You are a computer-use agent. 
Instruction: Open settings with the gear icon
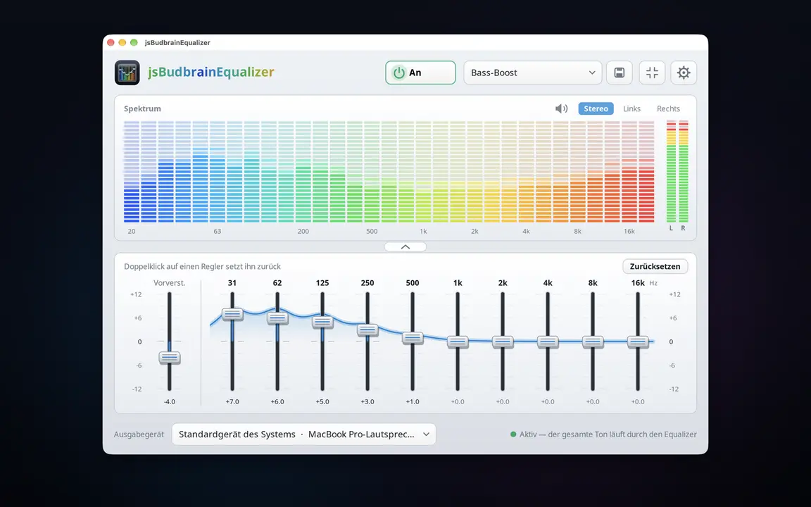pos(684,73)
